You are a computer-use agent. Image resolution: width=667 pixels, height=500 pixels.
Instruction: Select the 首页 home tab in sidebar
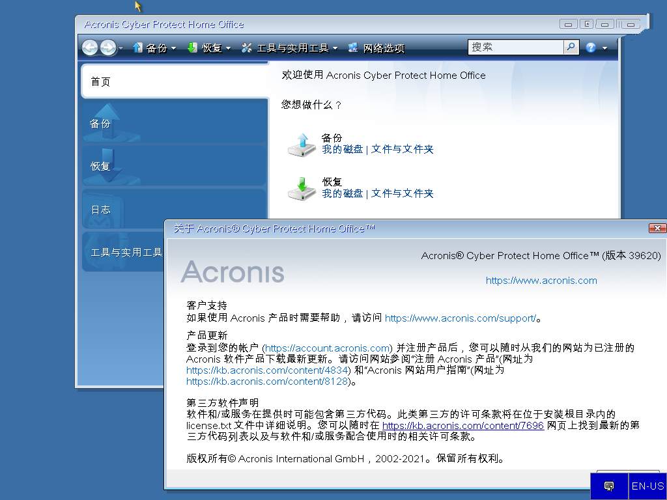[175, 81]
